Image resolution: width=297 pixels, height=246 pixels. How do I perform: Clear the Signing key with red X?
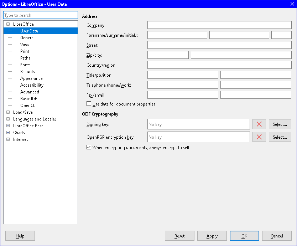pyautogui.click(x=259, y=124)
